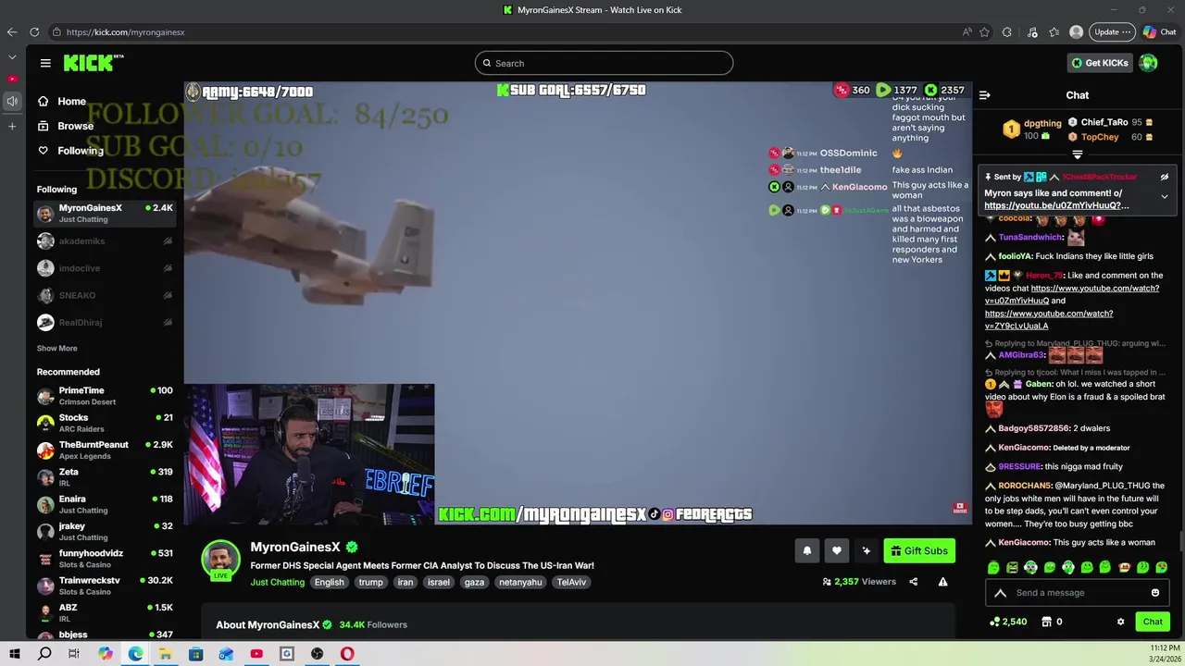
Task: Select the netanyahu tag
Action: [520, 582]
